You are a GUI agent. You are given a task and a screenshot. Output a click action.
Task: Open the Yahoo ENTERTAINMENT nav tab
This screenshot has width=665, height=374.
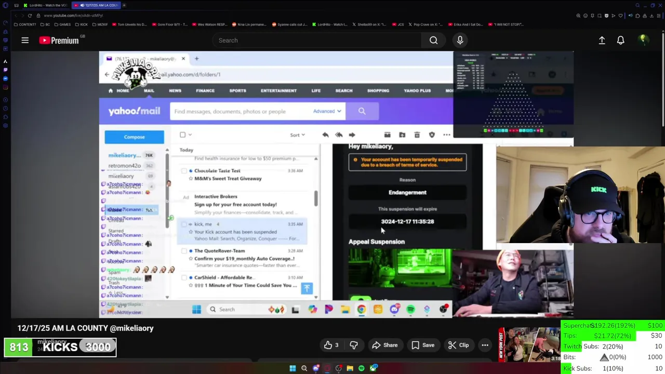pos(279,90)
